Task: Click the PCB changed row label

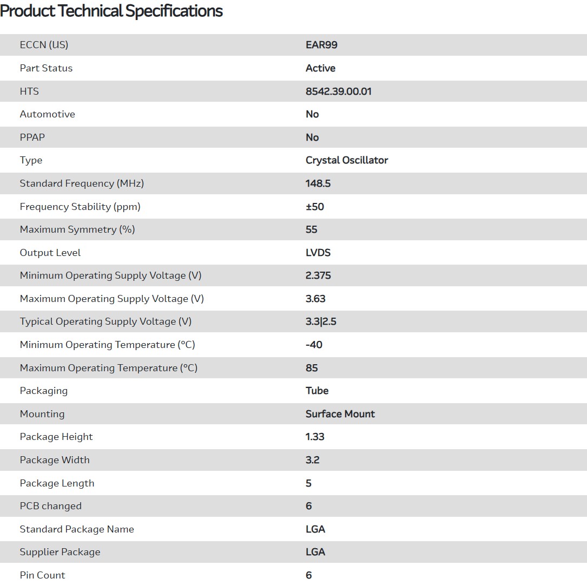Action: click(50, 506)
